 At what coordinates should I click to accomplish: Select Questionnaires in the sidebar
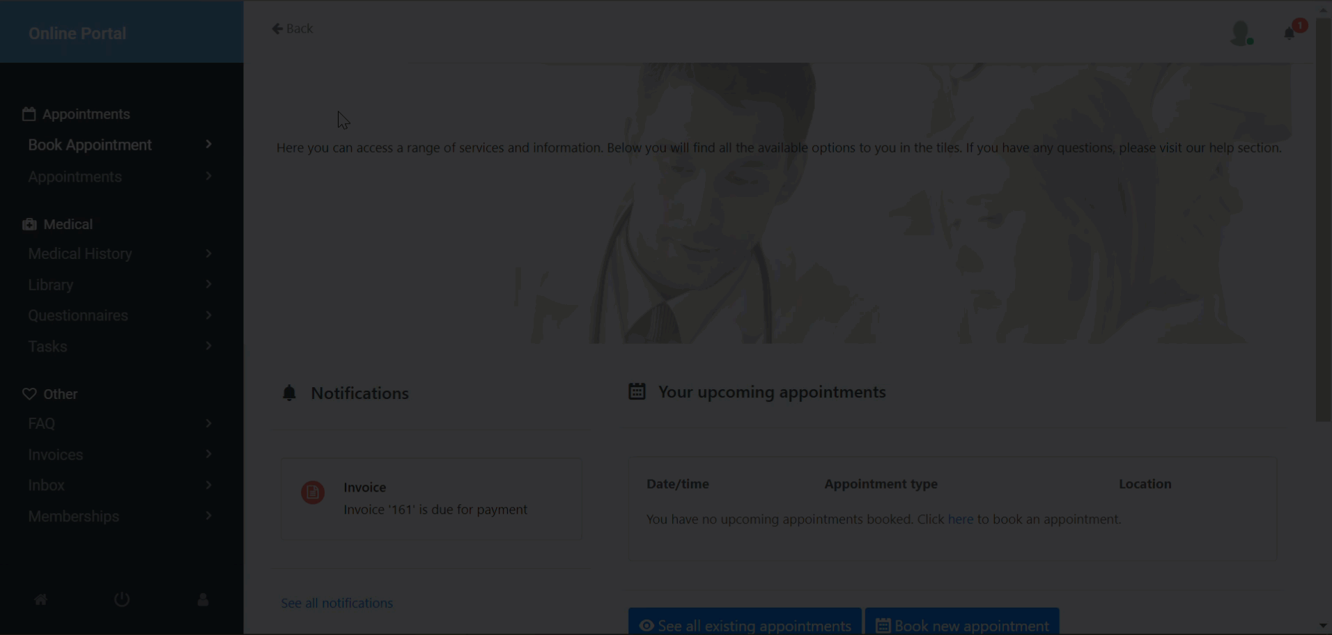[78, 315]
